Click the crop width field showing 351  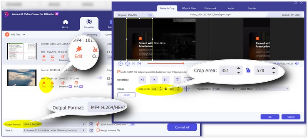point(155,89)
